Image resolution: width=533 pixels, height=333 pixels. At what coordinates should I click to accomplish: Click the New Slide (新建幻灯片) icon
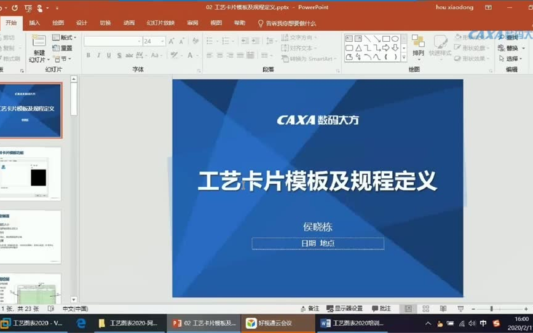tap(39, 41)
